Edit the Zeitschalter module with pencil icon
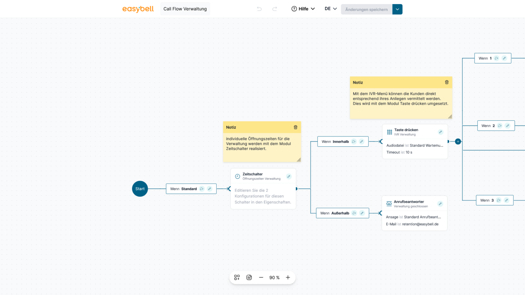Viewport: 525px width, 295px height. point(289,177)
